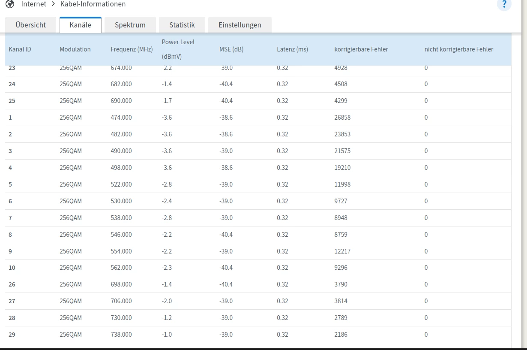
Task: Click frequency value 522.000
Action: (121, 184)
